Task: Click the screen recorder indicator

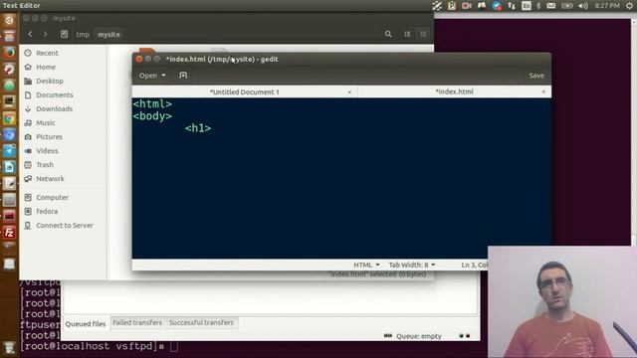Action: pyautogui.click(x=467, y=6)
